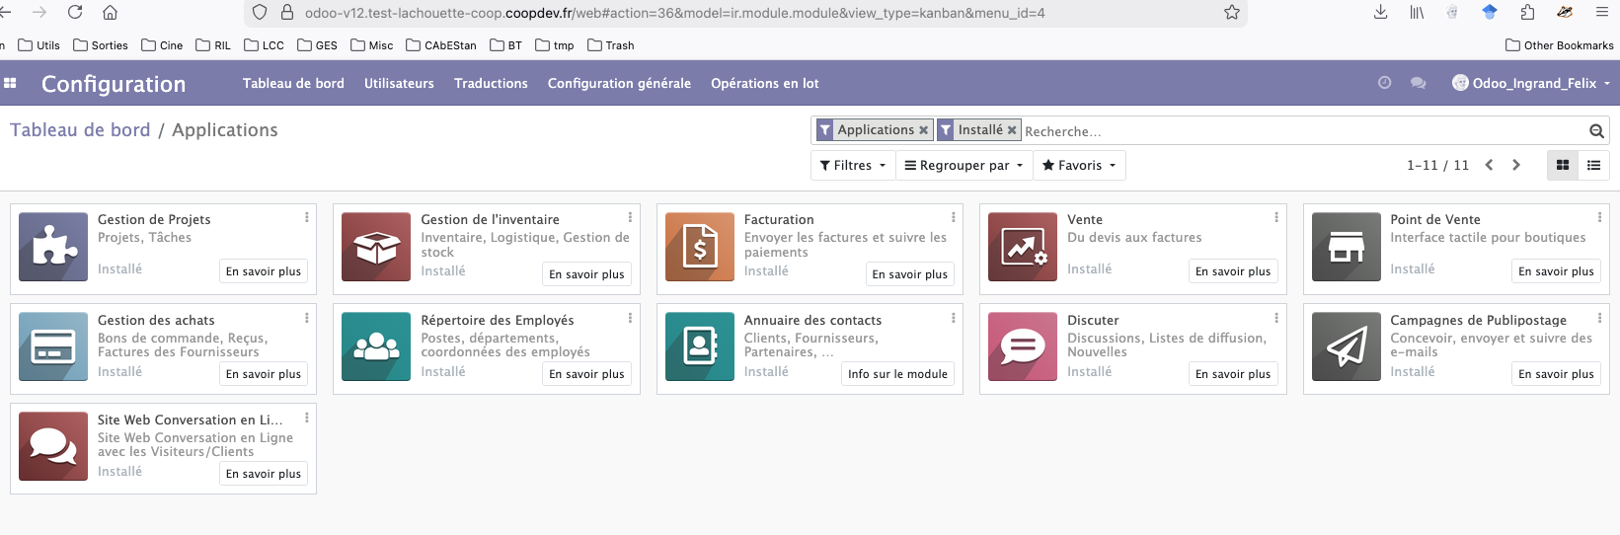This screenshot has width=1620, height=535.
Task: Expand the Regrouper par dropdown
Action: tap(964, 166)
